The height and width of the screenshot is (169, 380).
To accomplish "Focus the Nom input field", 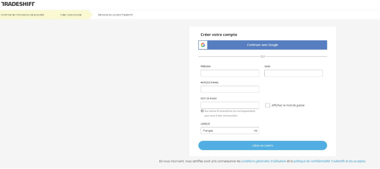I will (x=293, y=74).
